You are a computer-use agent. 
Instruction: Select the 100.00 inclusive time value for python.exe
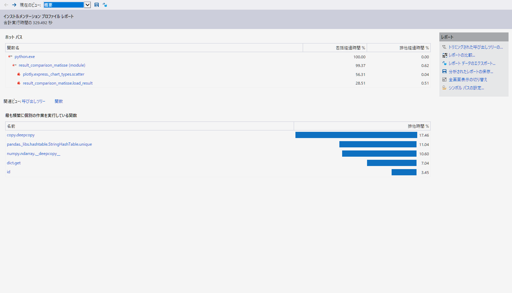tap(359, 57)
